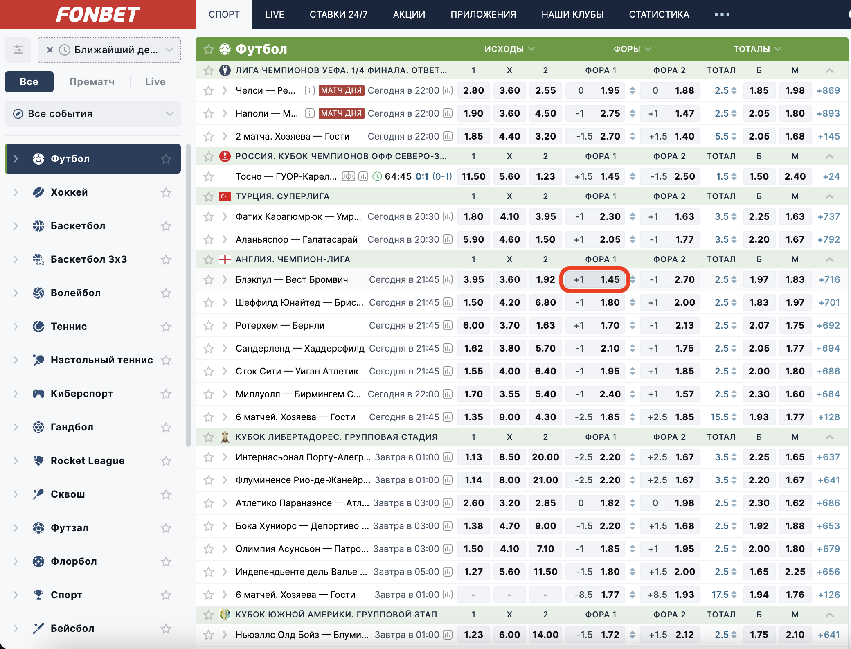Pick Галатасарай win odds 1.50
This screenshot has width=851, height=649.
pyautogui.click(x=545, y=239)
